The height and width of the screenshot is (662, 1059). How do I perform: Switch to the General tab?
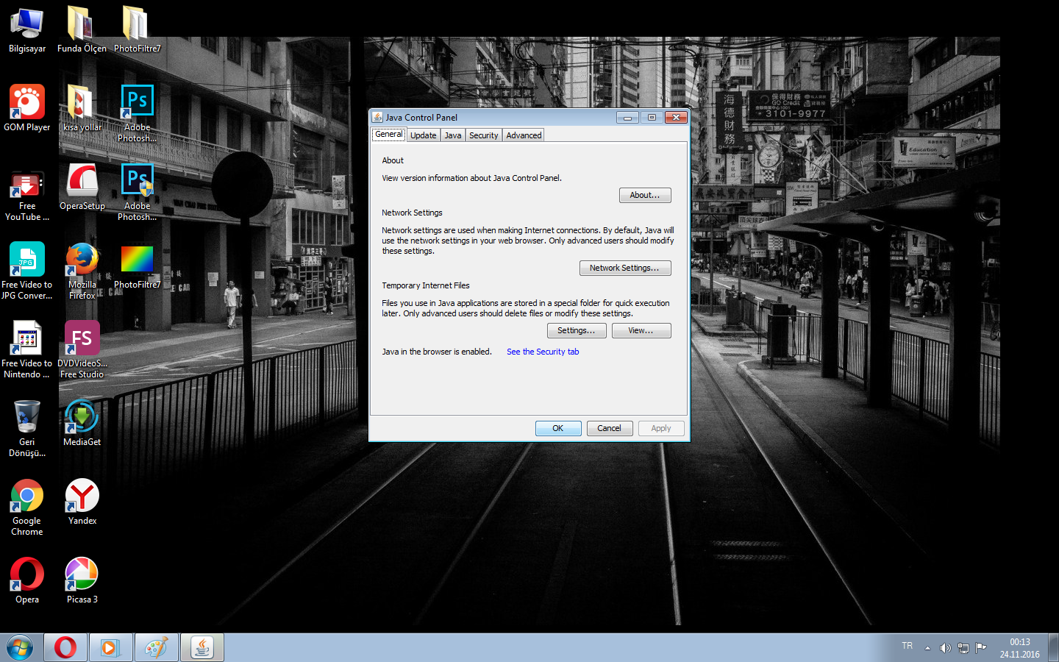pyautogui.click(x=388, y=135)
